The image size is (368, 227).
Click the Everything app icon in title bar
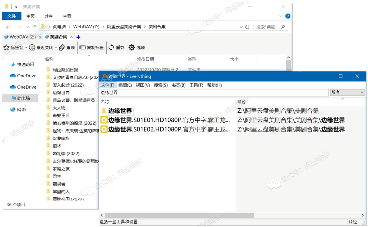pos(105,76)
